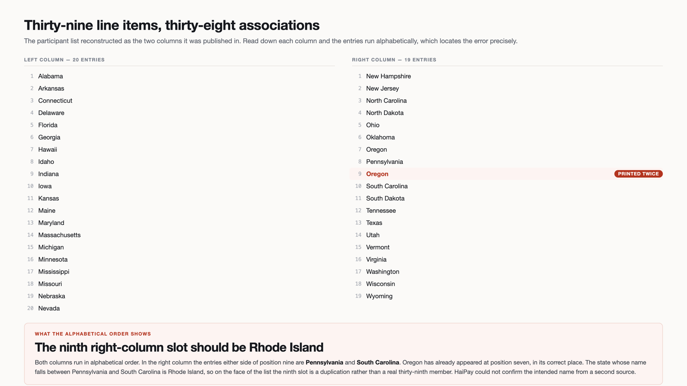Image resolution: width=687 pixels, height=386 pixels.
Task: Select Connecticut in the left column
Action: 55,101
